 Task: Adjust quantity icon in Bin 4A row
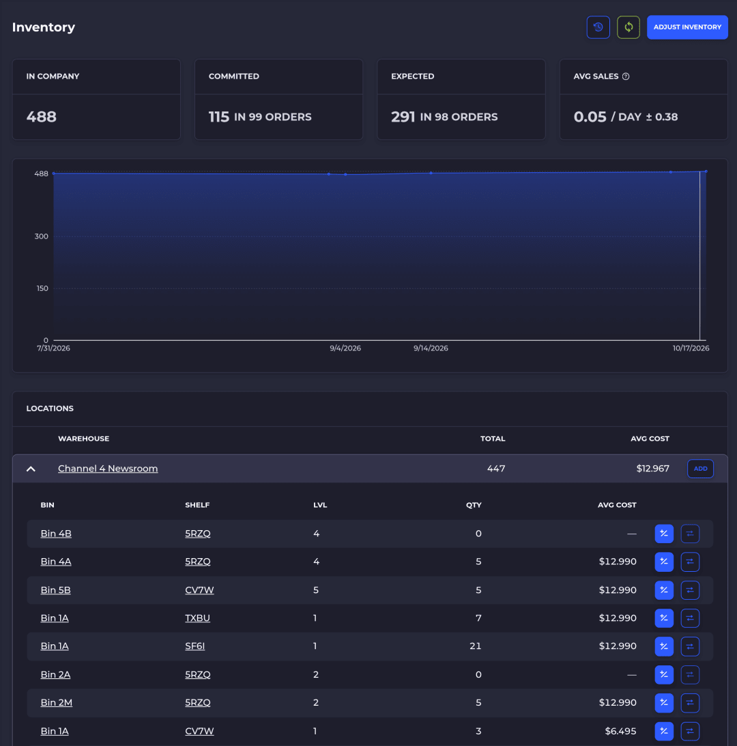[x=664, y=562]
